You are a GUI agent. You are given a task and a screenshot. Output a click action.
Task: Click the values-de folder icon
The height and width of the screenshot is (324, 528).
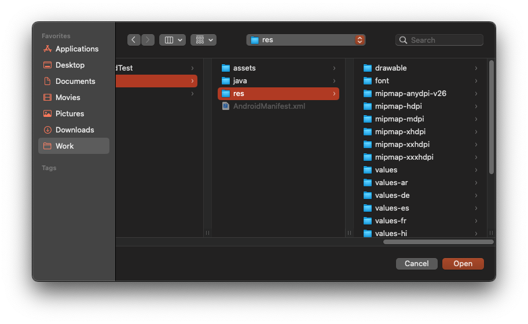(368, 196)
